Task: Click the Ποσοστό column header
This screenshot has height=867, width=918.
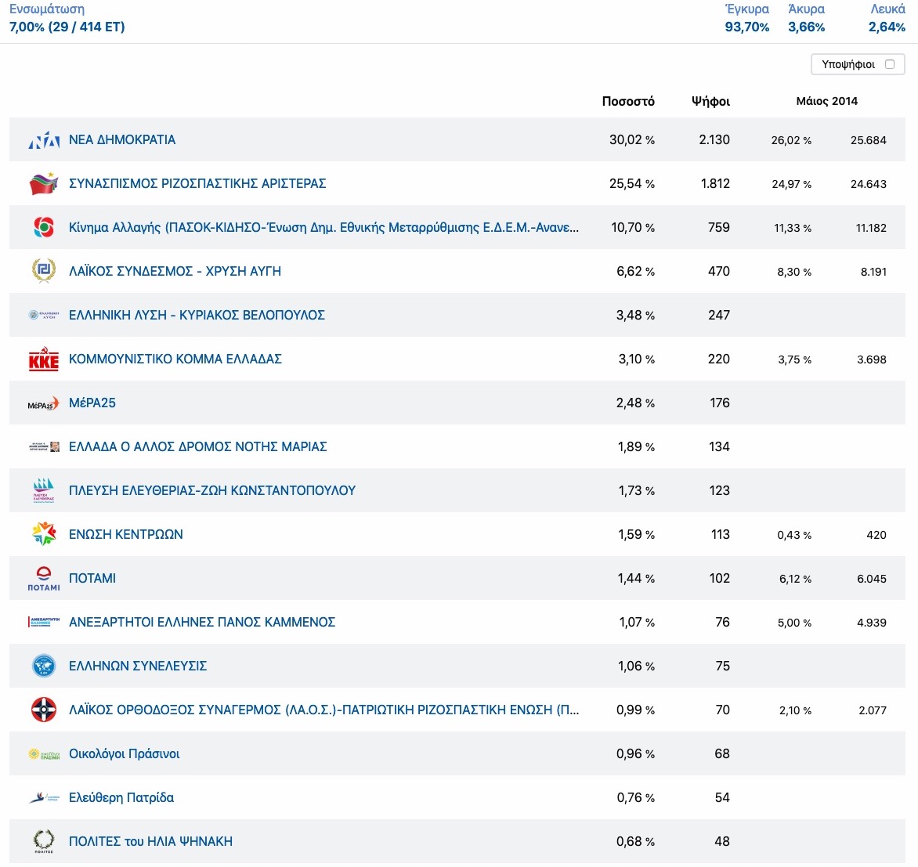Action: pos(628,101)
